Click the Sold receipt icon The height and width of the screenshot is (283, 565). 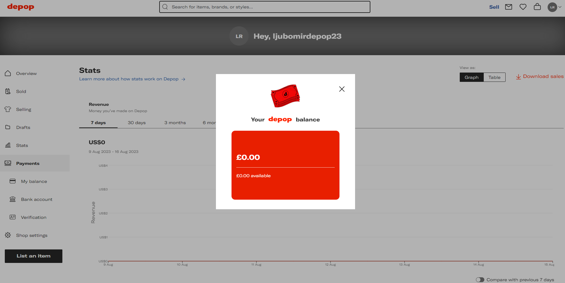[8, 91]
